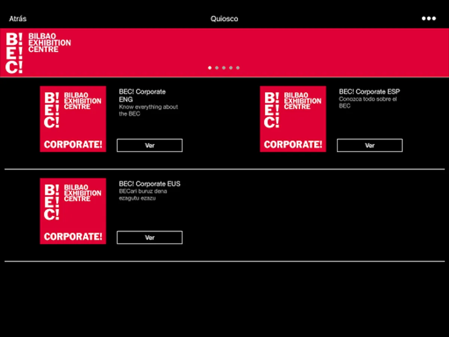Image resolution: width=449 pixels, height=337 pixels.
Task: Click "Conozca todo sobre el BEC" description
Action: [x=368, y=103]
